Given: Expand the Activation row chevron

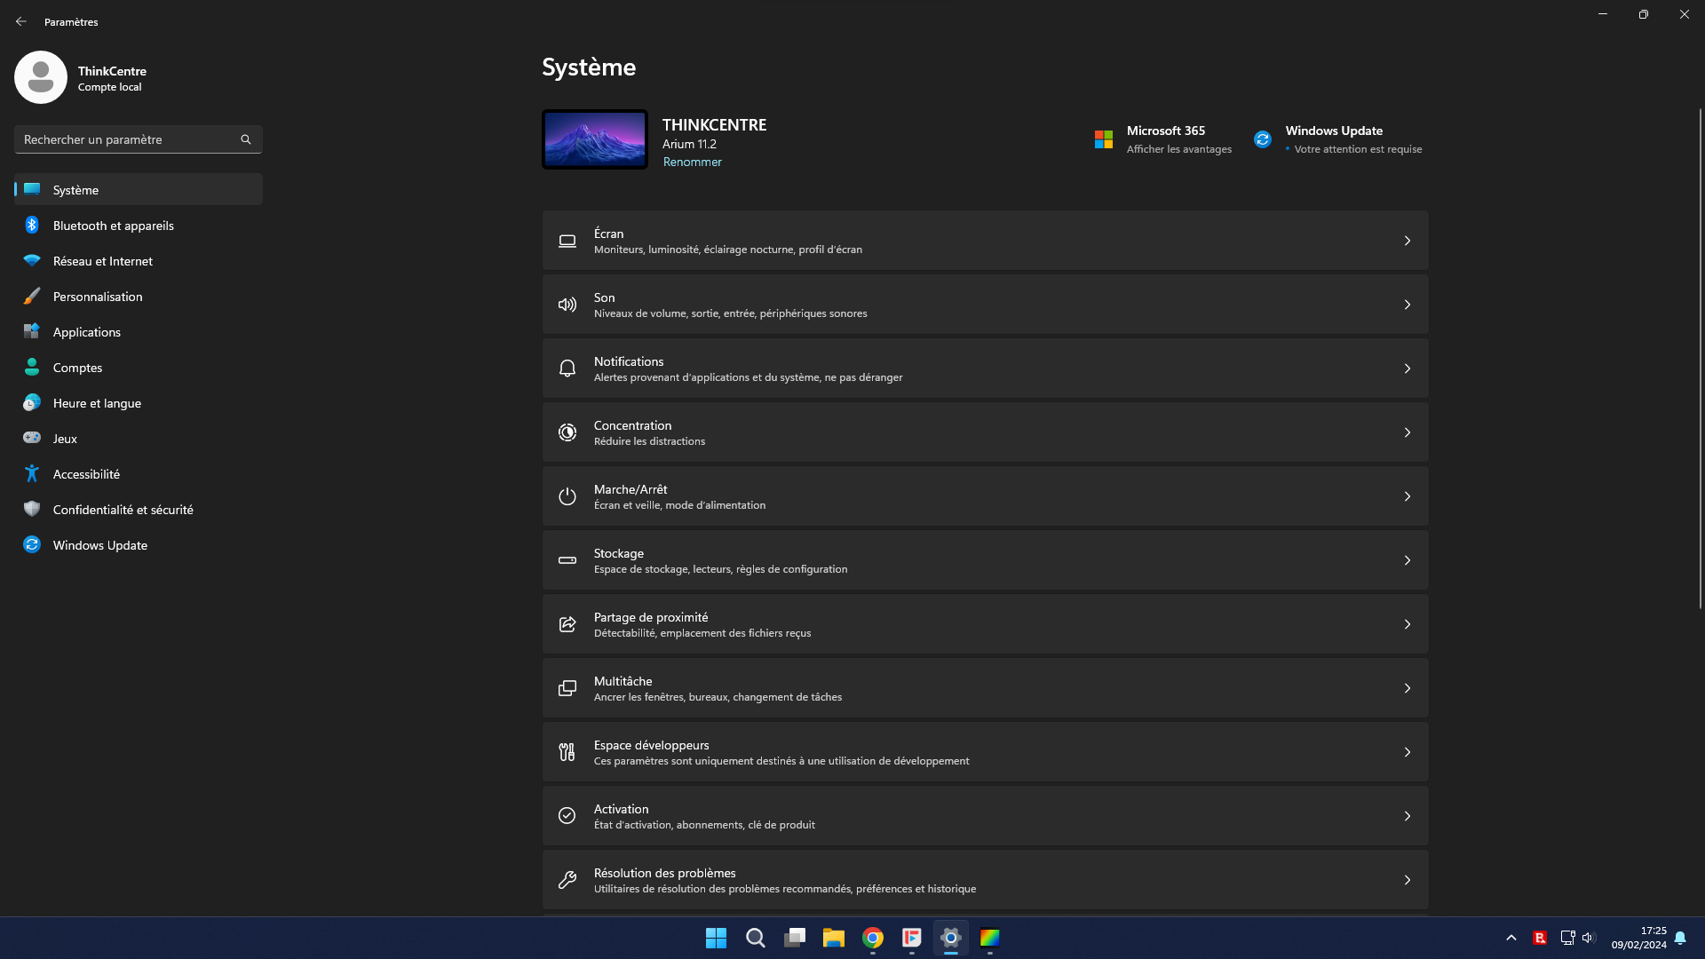Looking at the screenshot, I should pos(1407,816).
